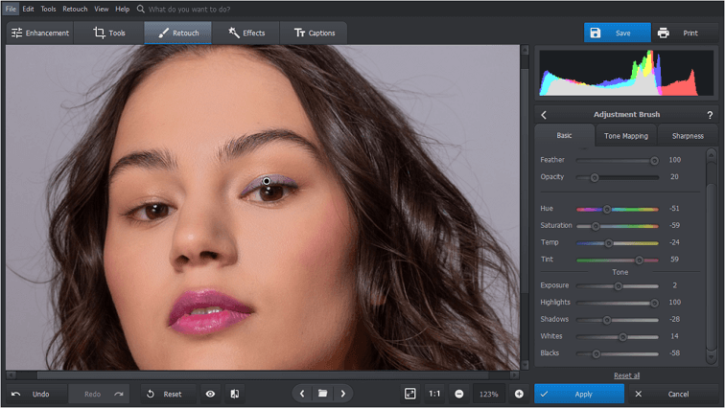Screen dimensions: 725x408
Task: Select the Retouch tab
Action: coord(178,33)
